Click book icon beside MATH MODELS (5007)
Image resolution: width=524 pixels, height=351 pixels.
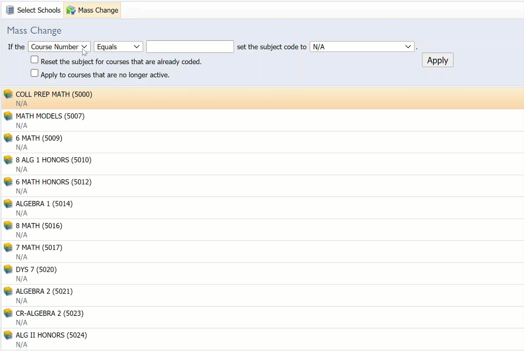tap(8, 116)
